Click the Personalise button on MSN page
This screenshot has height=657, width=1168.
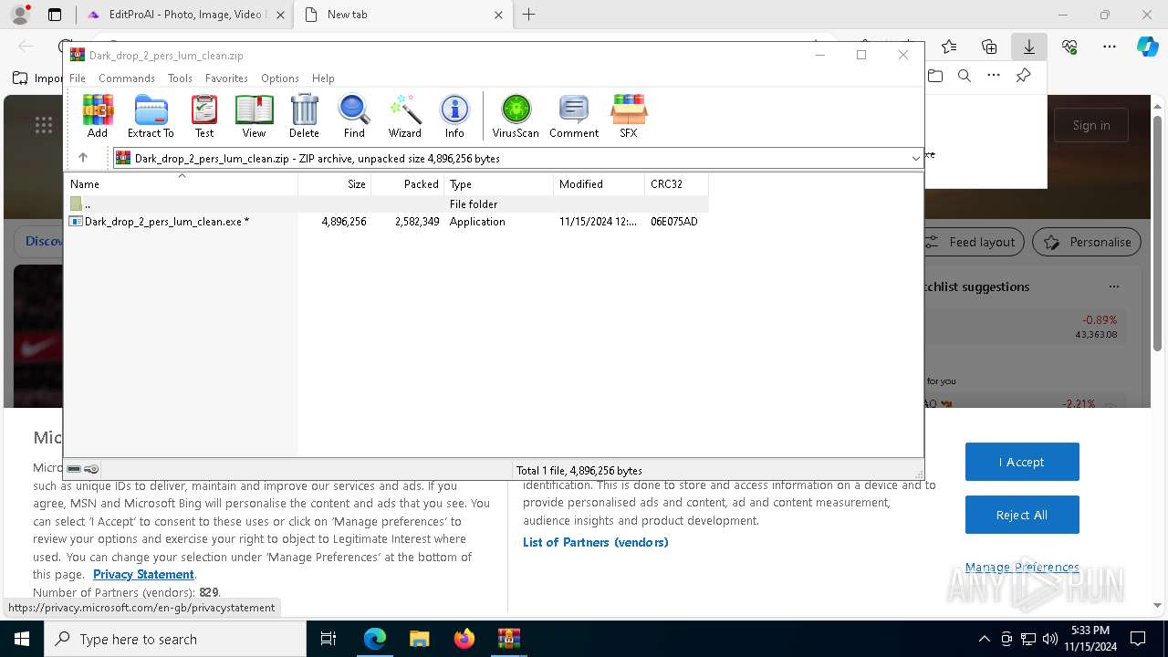(1087, 242)
